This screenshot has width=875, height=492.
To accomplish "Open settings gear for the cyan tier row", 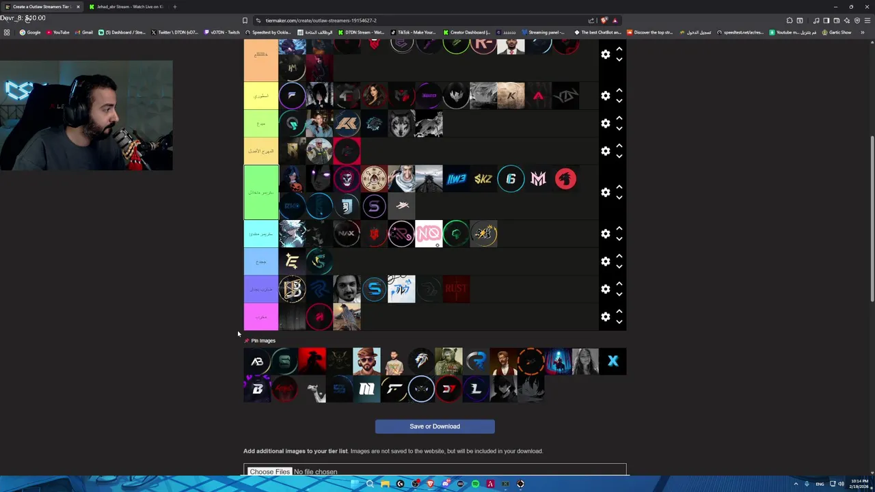I will click(606, 234).
